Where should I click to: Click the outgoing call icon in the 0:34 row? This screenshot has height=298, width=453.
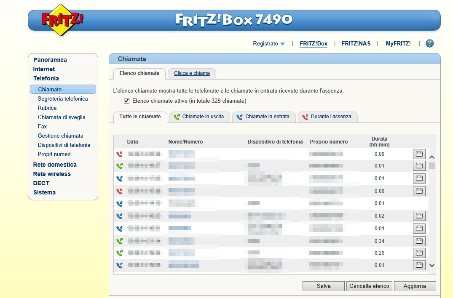(120, 241)
